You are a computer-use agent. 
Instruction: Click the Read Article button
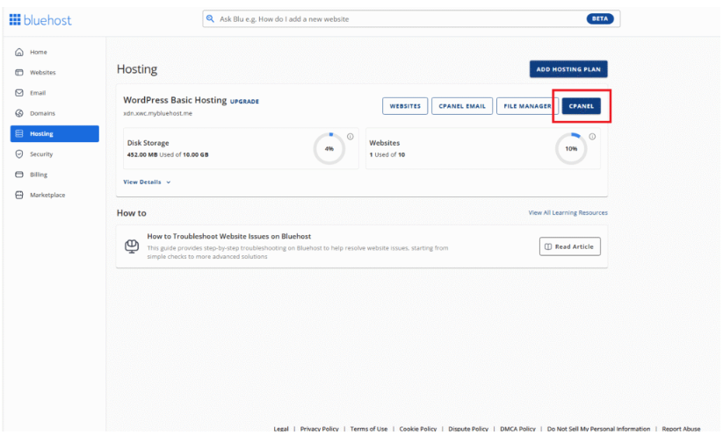570,246
